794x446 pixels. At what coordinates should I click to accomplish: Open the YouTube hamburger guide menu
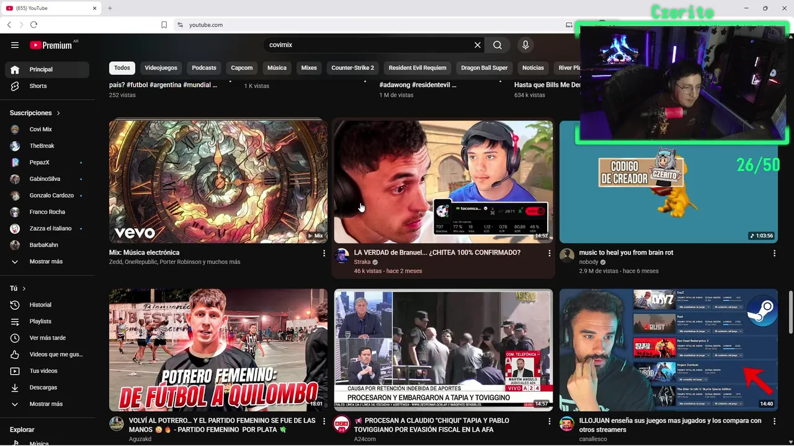coord(15,45)
